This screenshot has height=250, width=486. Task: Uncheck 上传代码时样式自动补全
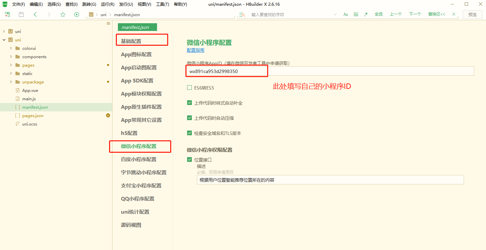click(189, 103)
